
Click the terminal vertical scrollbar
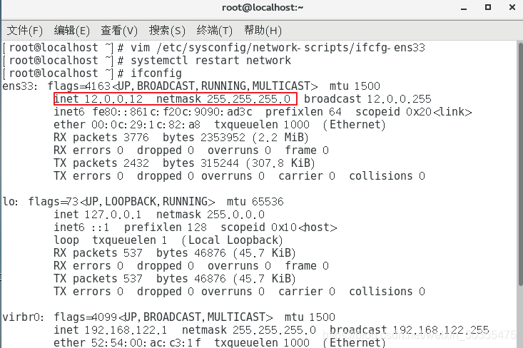(x=520, y=163)
